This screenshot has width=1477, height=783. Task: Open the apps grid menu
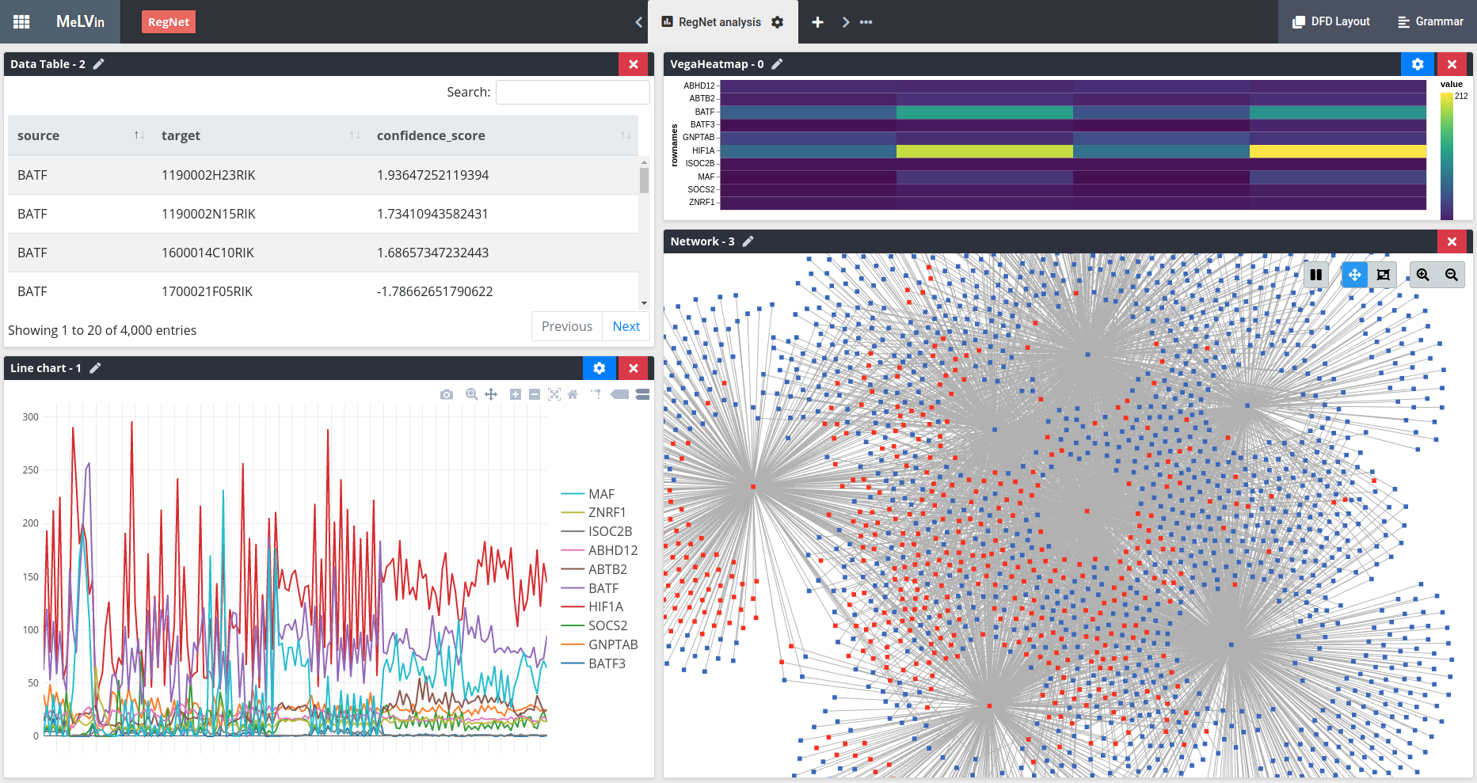point(21,21)
